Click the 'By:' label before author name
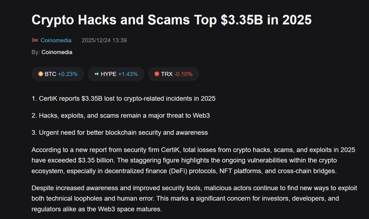Image resolution: width=369 pixels, height=219 pixels. coord(36,52)
